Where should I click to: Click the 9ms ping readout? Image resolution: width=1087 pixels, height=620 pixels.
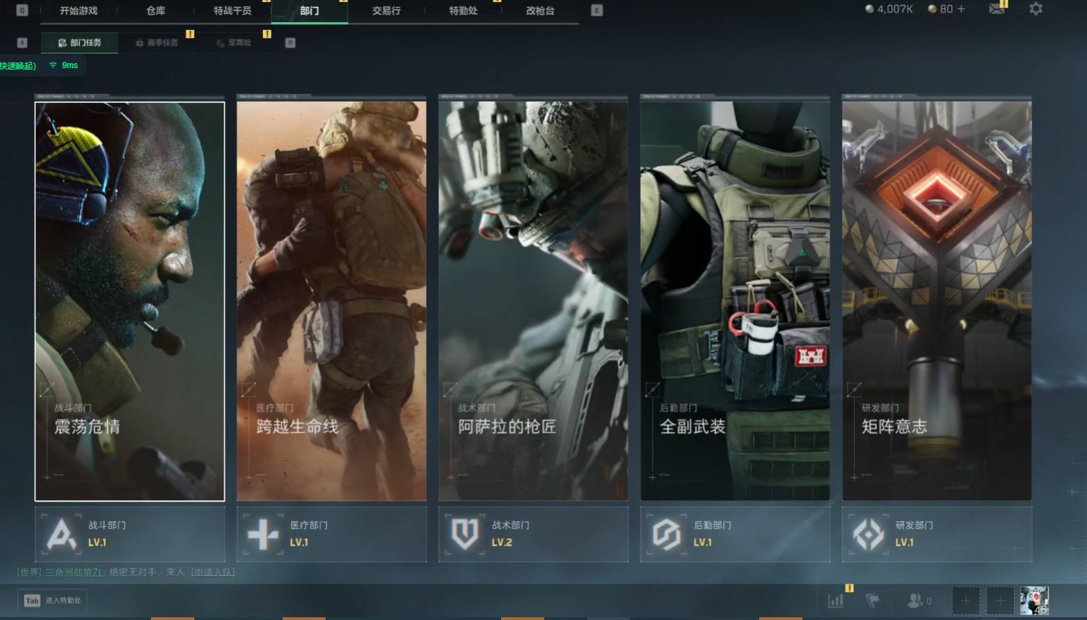click(x=70, y=65)
